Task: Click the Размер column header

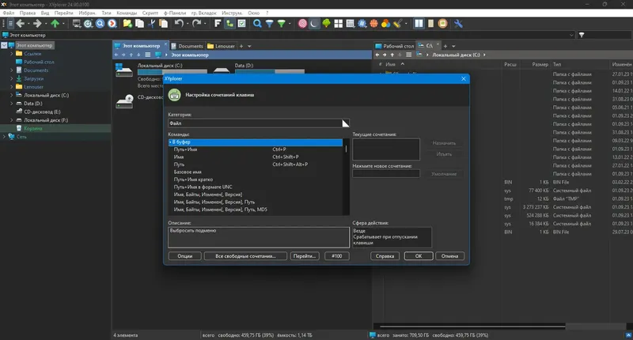Action: click(540, 65)
